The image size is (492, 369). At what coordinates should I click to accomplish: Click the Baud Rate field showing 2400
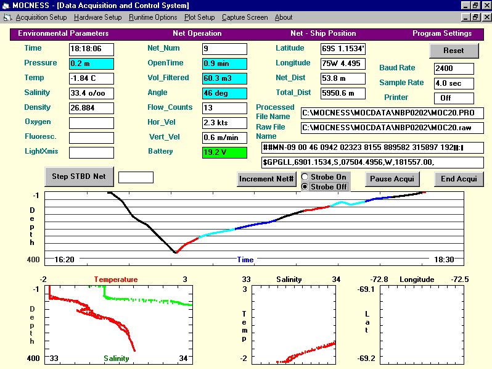click(x=454, y=68)
